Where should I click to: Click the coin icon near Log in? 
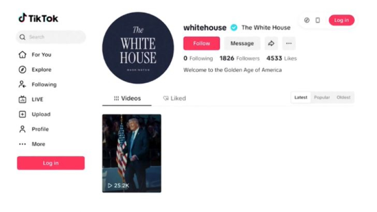tap(307, 20)
